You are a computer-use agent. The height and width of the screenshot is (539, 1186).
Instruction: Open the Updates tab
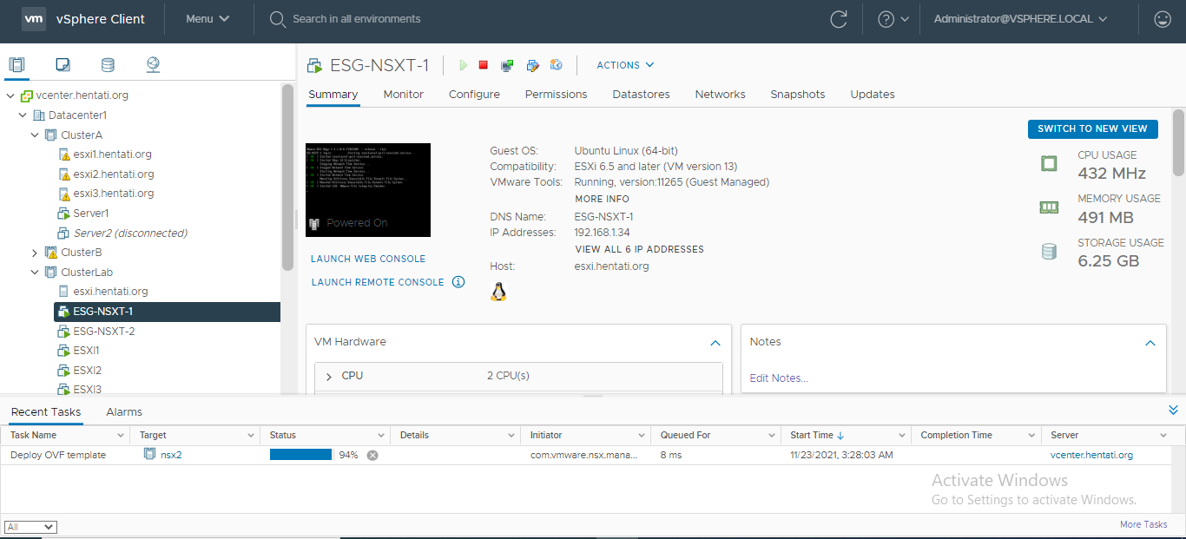coord(873,95)
